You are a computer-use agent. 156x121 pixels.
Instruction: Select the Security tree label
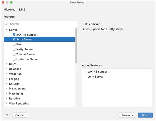coord(14,84)
